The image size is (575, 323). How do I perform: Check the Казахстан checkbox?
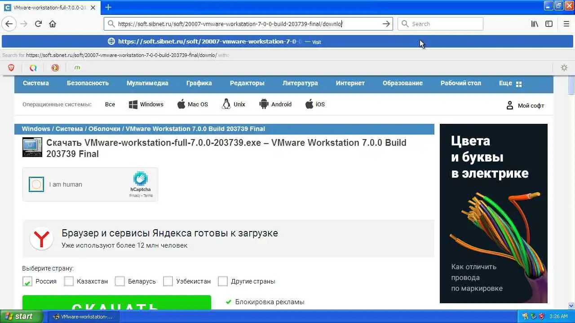point(69,281)
